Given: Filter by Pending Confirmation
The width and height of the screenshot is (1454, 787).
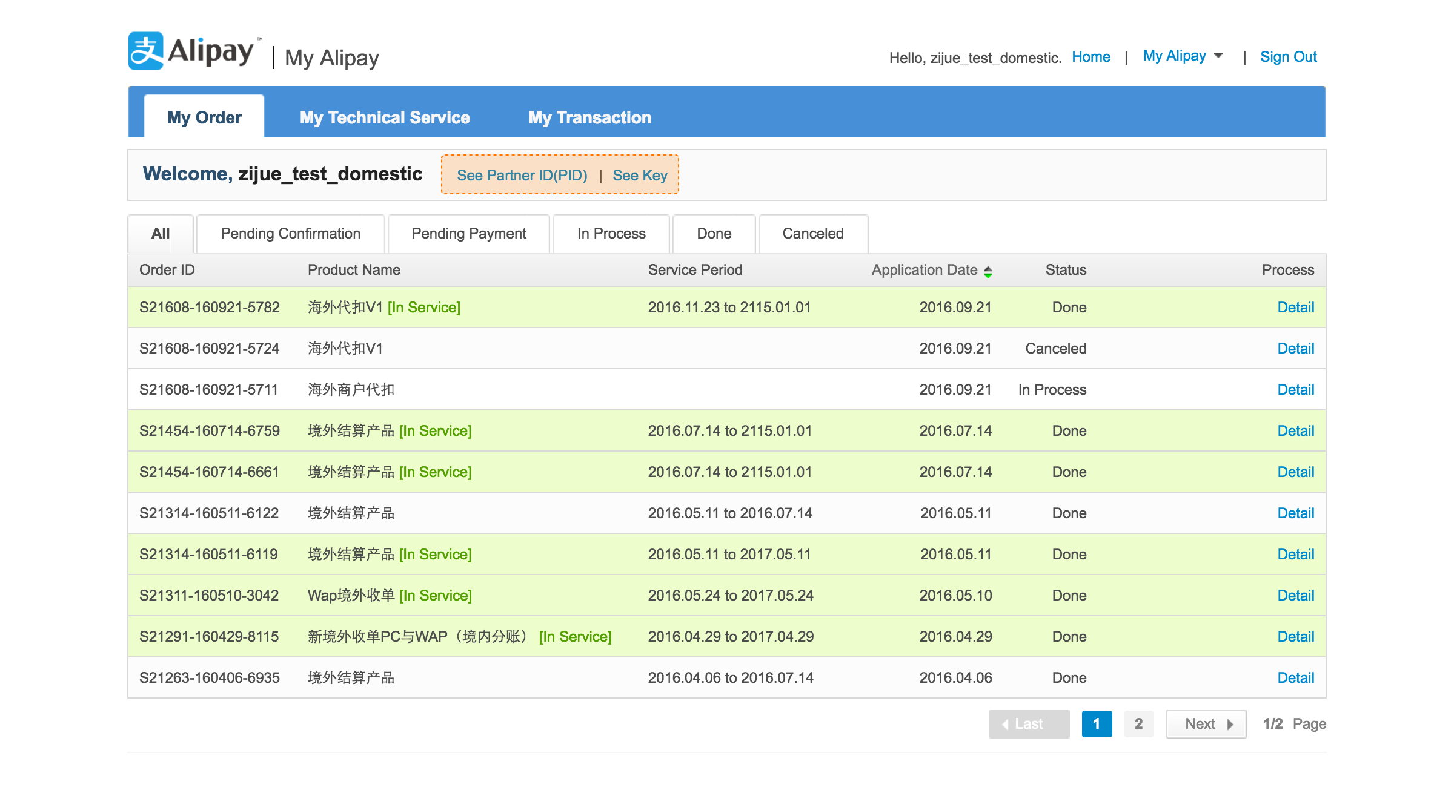Looking at the screenshot, I should pos(291,234).
